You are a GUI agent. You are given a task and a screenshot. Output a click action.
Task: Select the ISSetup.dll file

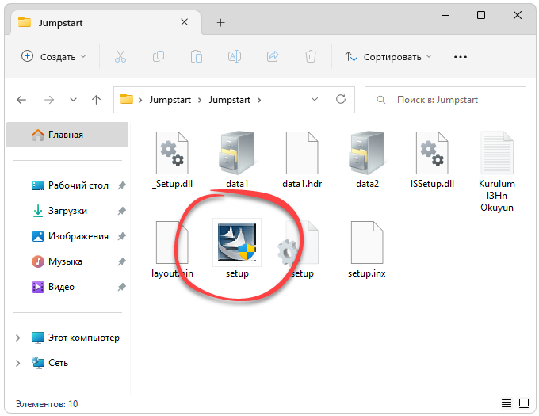pos(432,160)
